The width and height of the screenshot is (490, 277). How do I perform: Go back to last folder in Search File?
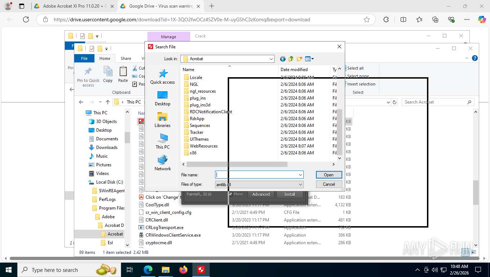282,59
